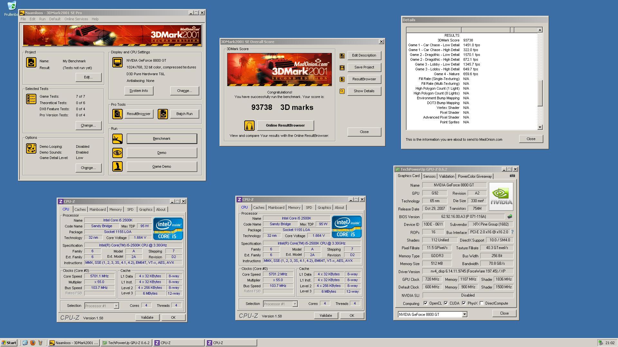This screenshot has width=618, height=347.
Task: Toggle the OpenCL checkbox in GPU-Z
Action: click(x=426, y=303)
